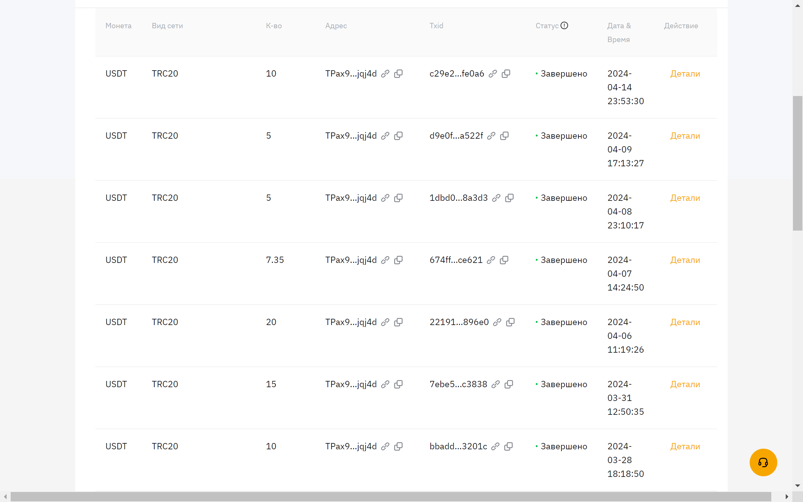This screenshot has width=803, height=502.
Task: Open Детали for 2024-04-14 withdrawal
Action: click(x=685, y=74)
